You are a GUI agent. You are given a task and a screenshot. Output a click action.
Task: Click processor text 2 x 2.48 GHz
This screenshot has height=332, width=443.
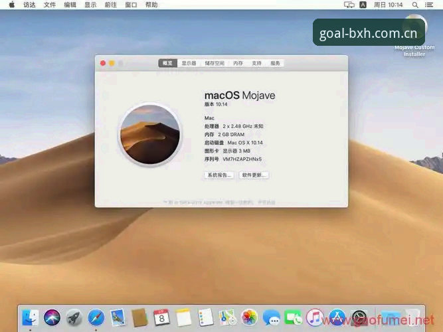point(243,126)
